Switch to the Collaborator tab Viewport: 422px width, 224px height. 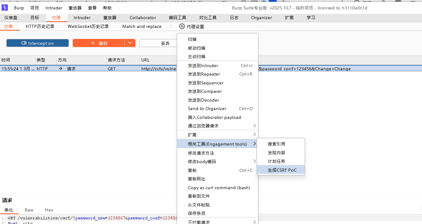coord(143,18)
